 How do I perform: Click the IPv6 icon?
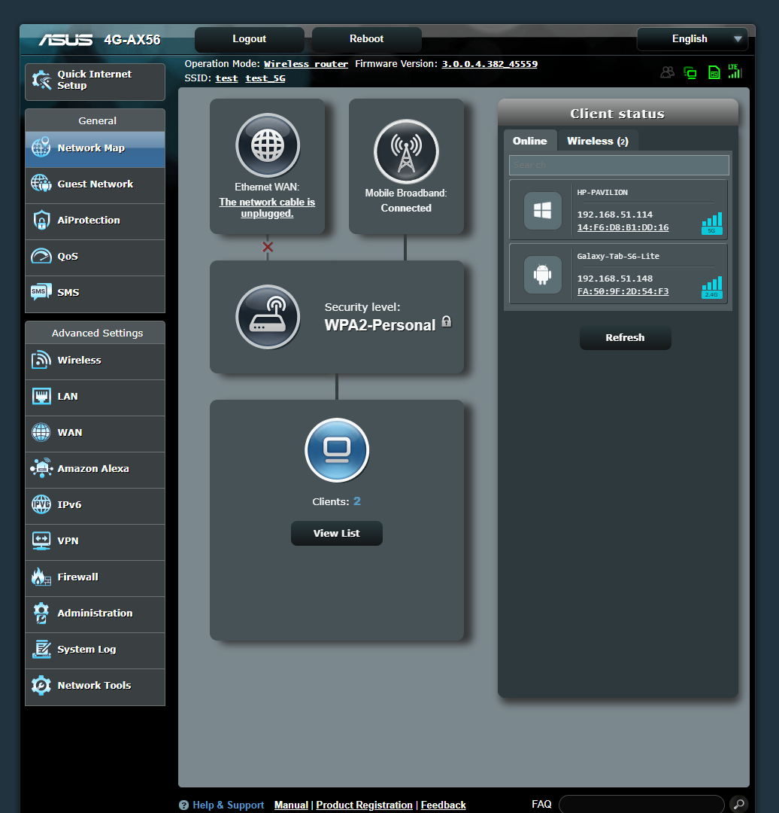coord(41,504)
